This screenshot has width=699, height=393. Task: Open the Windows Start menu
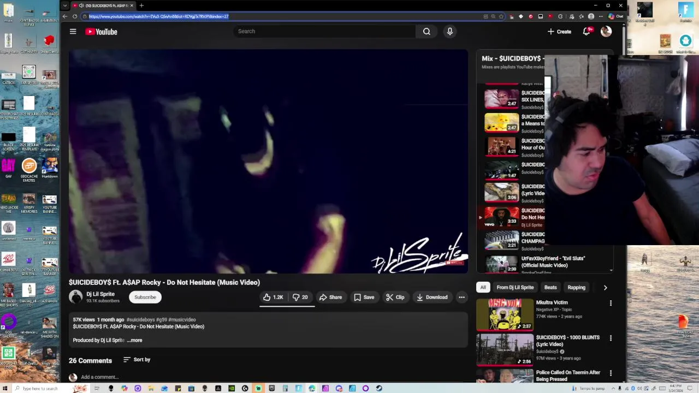point(4,388)
